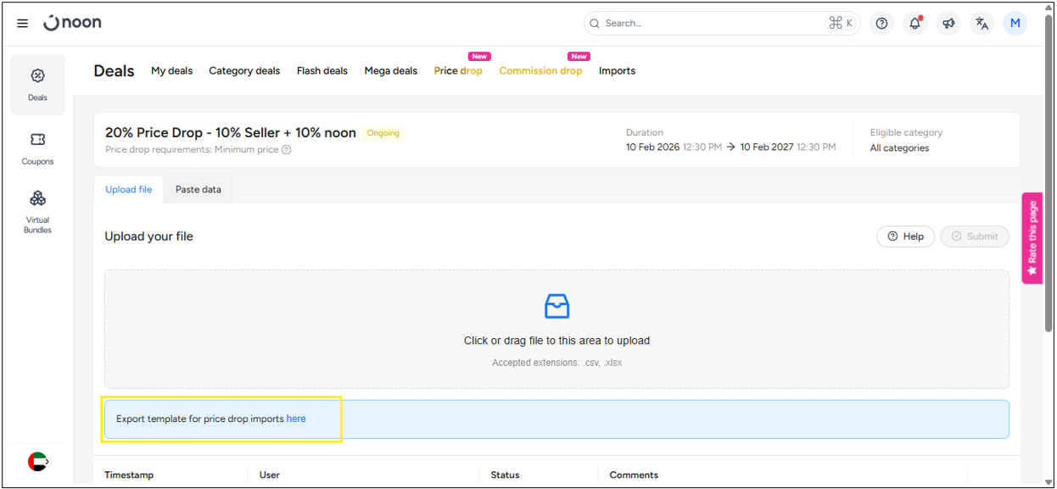Open the announcements megaphone icon
Screen dimensions: 1057x489
coord(948,24)
